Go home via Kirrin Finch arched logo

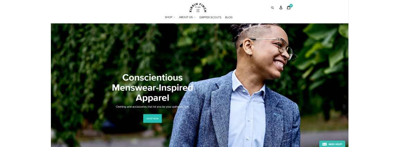pyautogui.click(x=198, y=8)
